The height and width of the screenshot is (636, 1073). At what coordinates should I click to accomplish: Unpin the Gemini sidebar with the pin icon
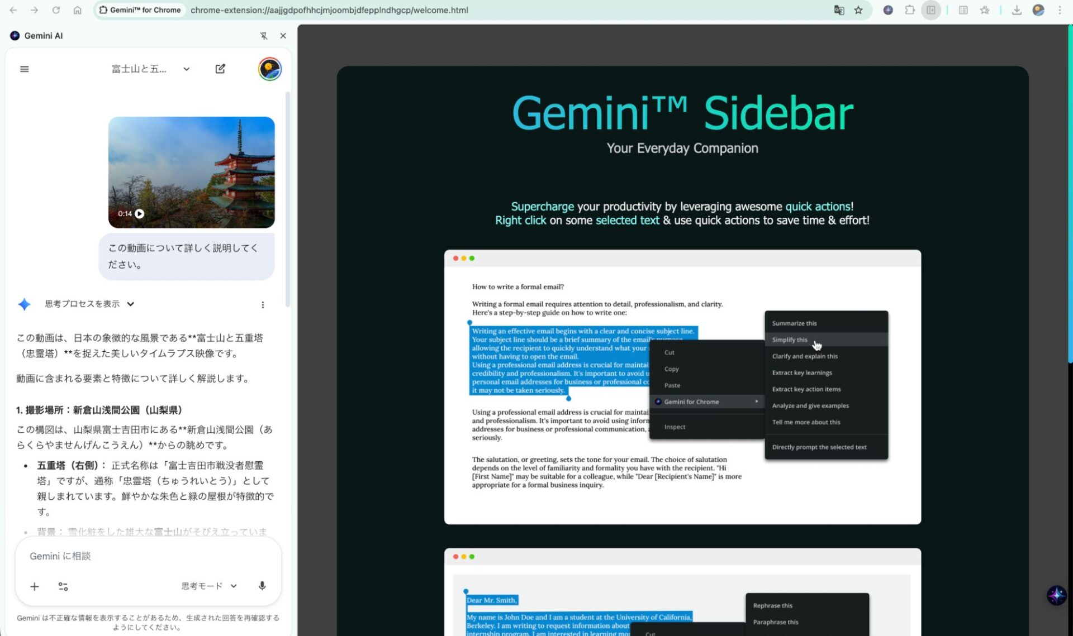click(x=263, y=35)
